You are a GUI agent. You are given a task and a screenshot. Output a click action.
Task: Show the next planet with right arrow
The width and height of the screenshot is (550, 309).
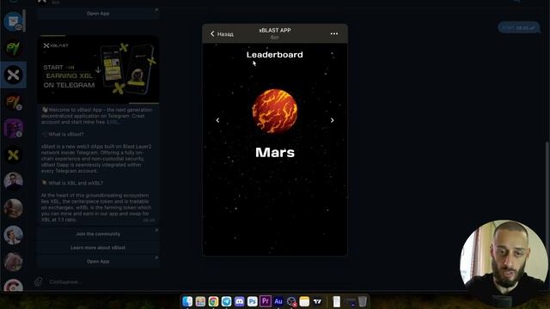click(332, 120)
